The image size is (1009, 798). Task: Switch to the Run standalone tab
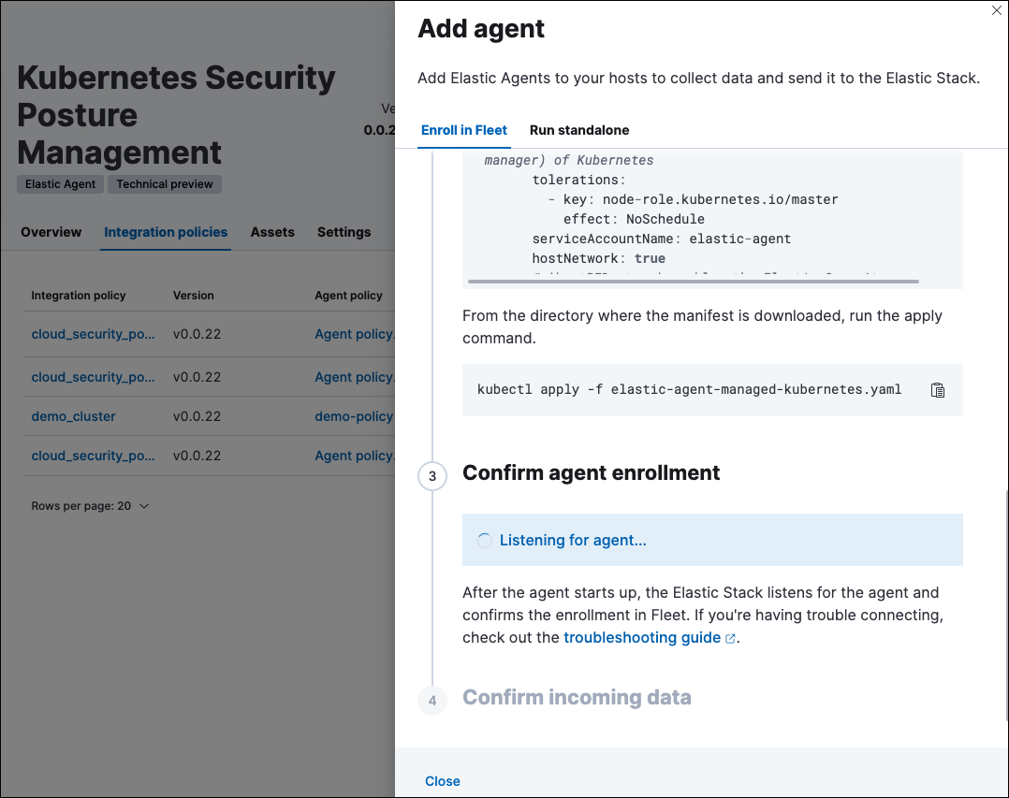(578, 130)
